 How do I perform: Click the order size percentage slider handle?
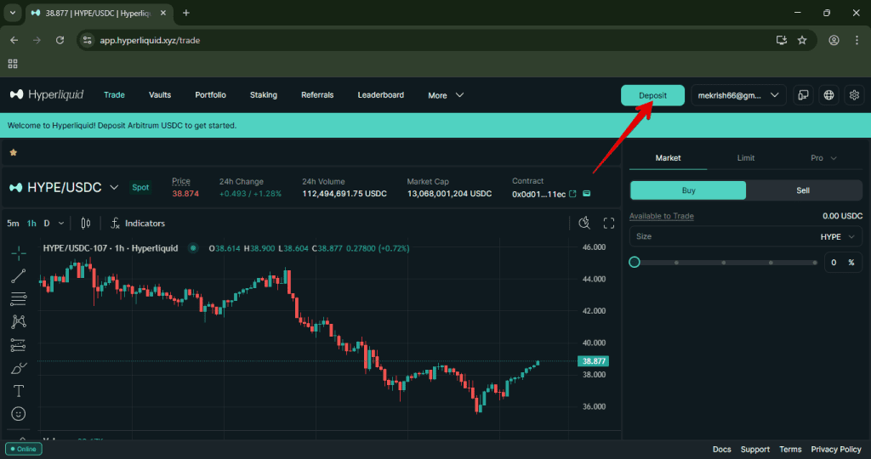pyautogui.click(x=635, y=262)
